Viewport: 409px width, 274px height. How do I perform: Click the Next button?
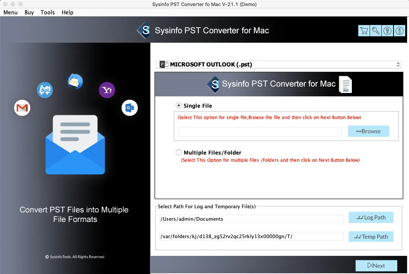(376, 266)
